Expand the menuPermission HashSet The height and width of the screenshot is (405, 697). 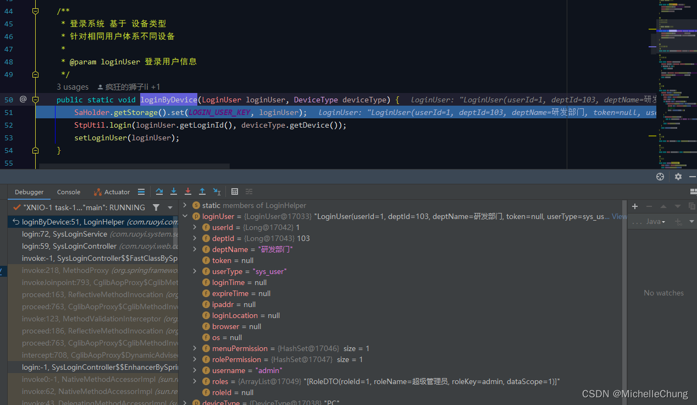[195, 348]
